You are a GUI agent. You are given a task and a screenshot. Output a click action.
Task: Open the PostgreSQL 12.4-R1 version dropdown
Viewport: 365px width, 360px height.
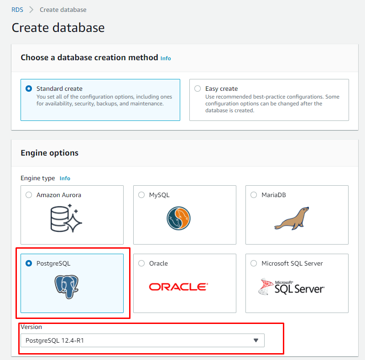[142, 340]
